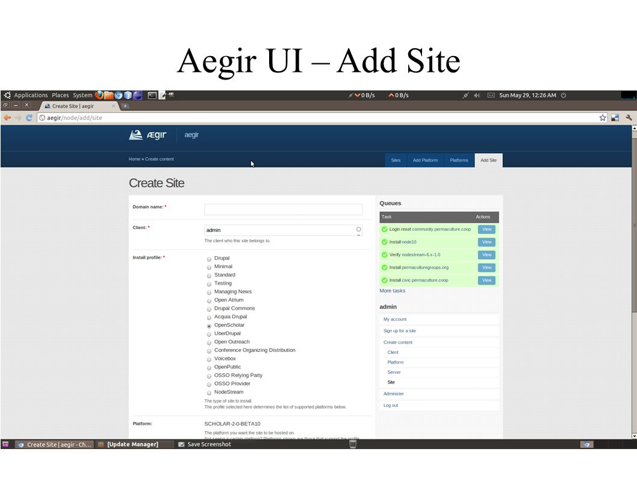
Task: Select the Drupal install profile
Action: 209,259
